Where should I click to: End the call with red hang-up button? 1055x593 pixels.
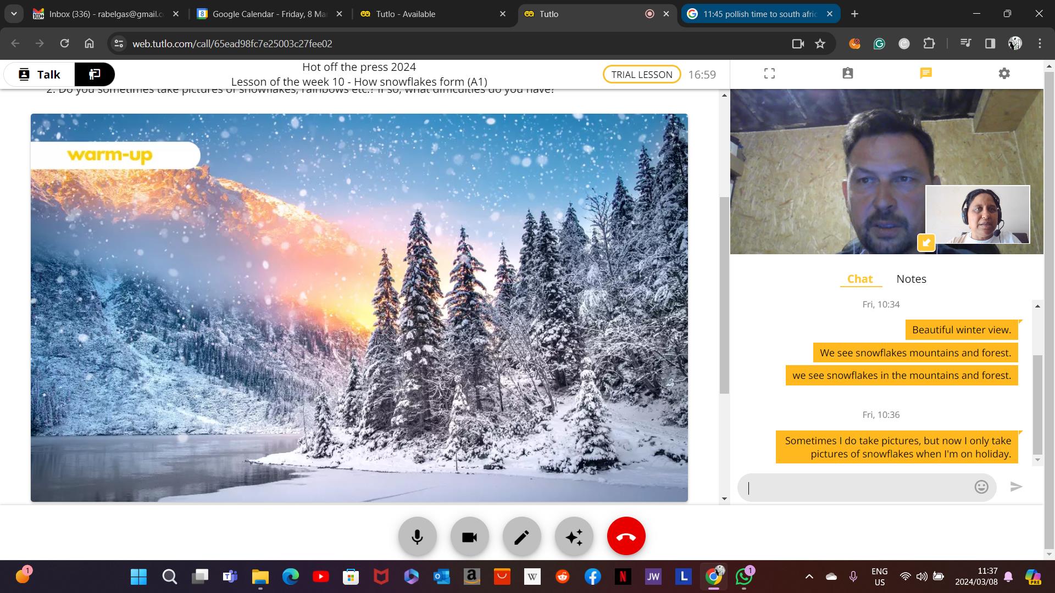tap(626, 536)
